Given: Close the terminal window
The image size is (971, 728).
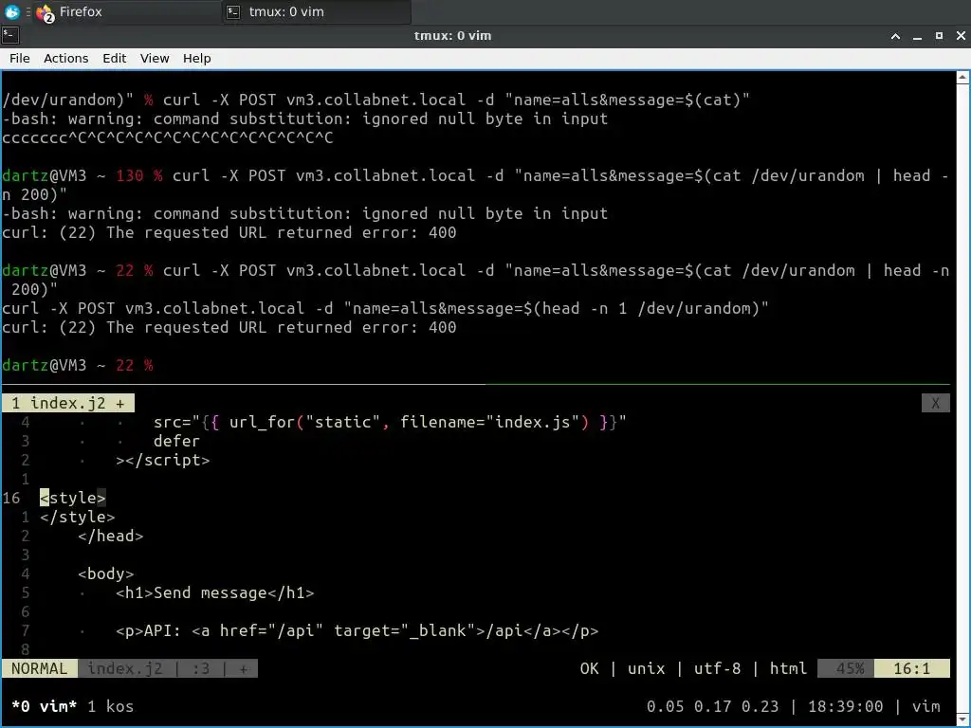Looking at the screenshot, I should tap(961, 36).
